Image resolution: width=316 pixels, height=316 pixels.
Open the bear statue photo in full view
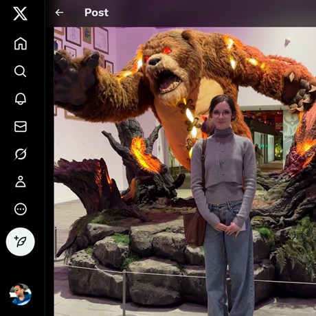pos(185,171)
